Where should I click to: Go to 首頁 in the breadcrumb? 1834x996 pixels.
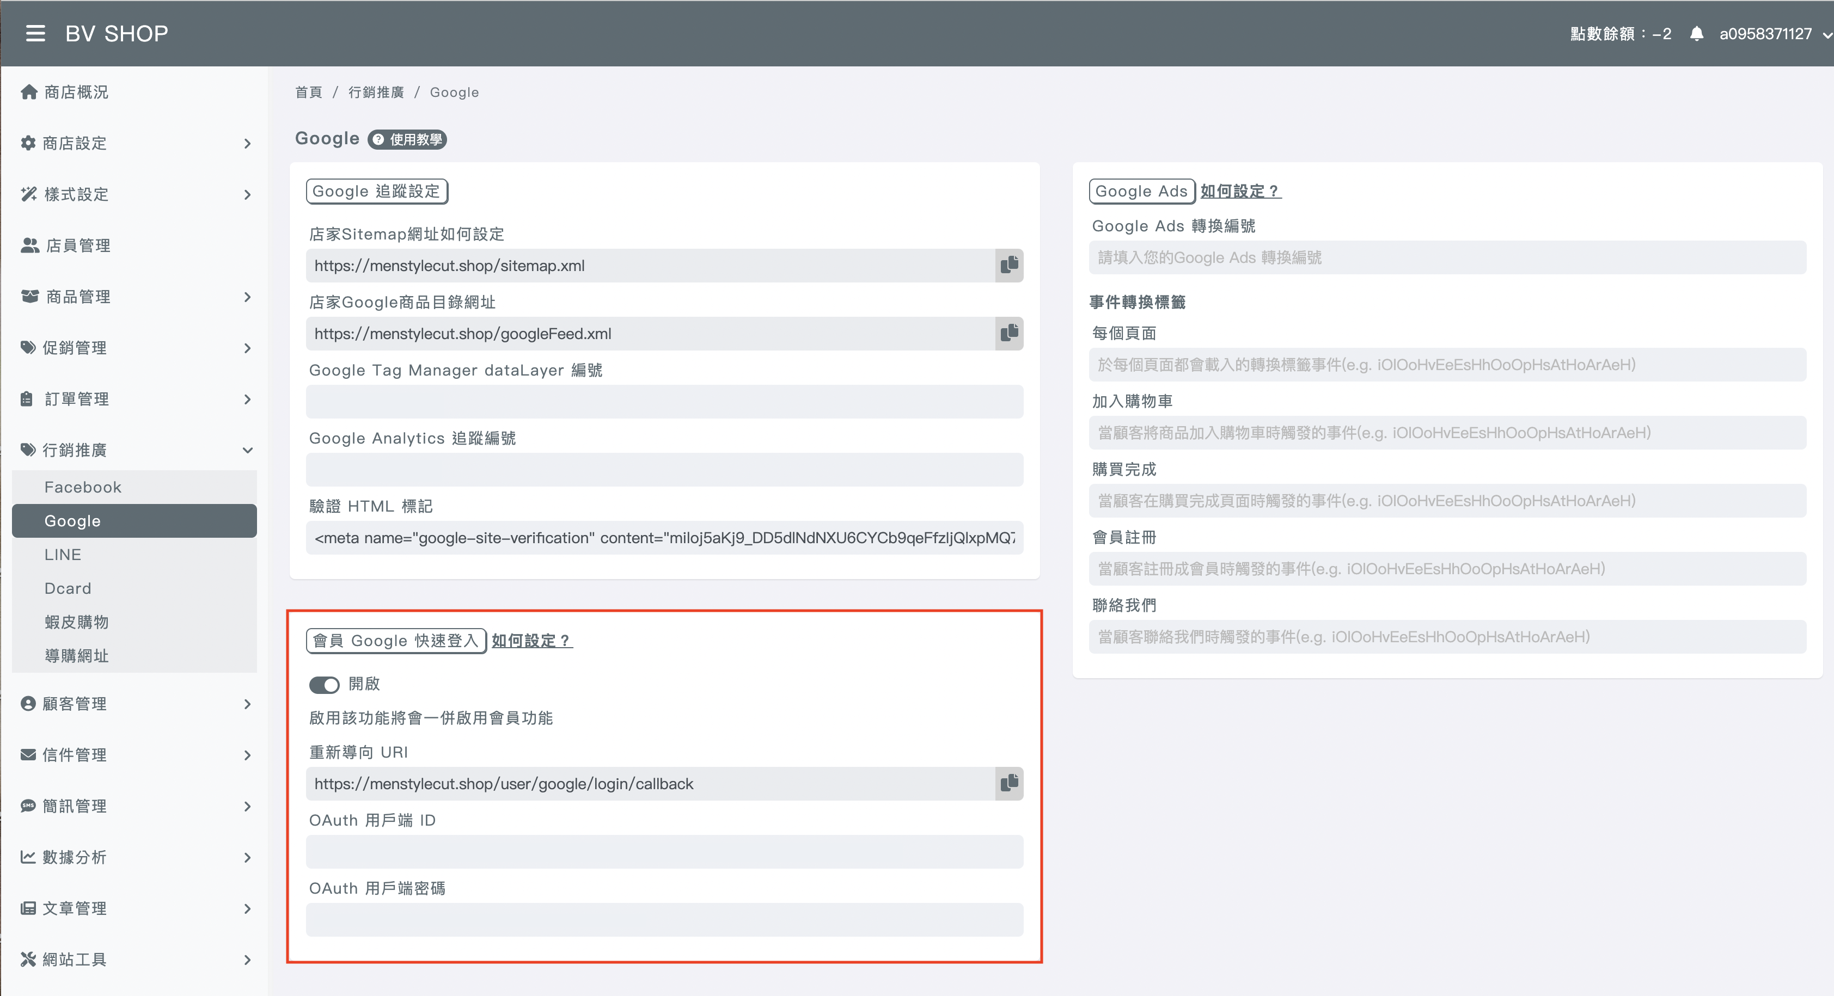click(308, 93)
